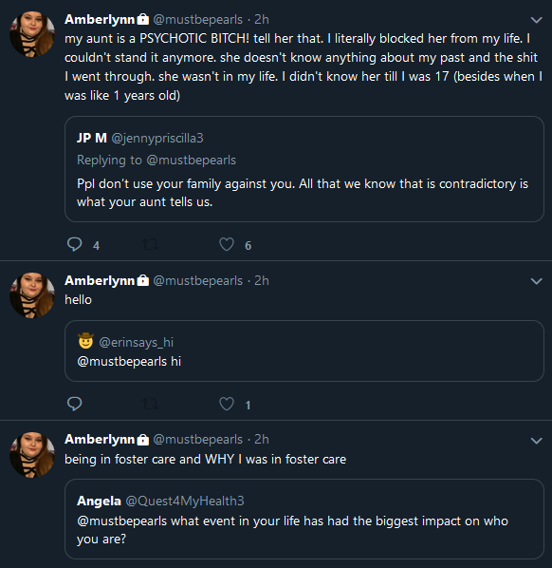Screen dimensions: 552x568
Task: Click the 2h timestamp on foster care tweet
Action: [x=262, y=440]
